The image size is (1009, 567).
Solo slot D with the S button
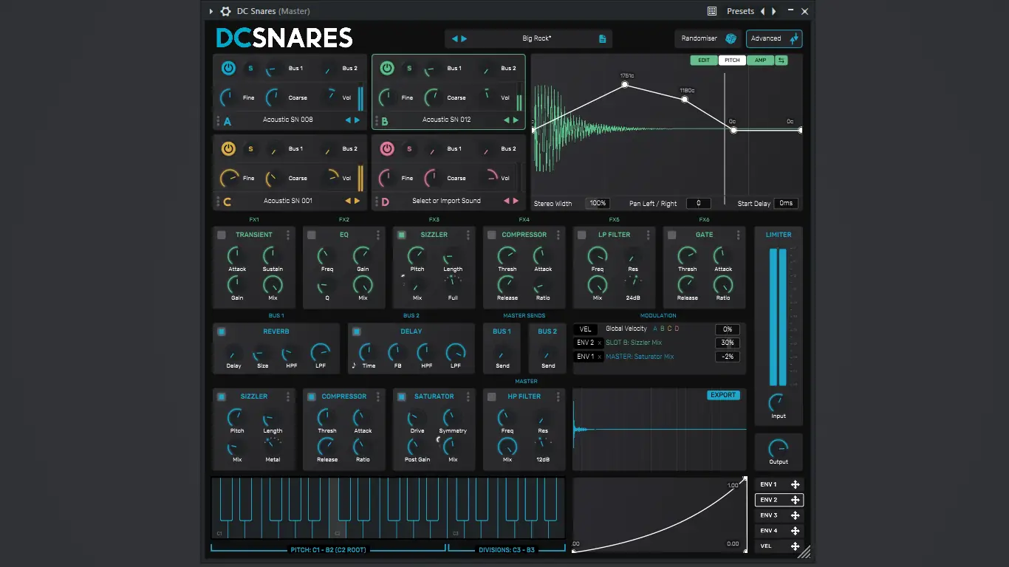(409, 149)
